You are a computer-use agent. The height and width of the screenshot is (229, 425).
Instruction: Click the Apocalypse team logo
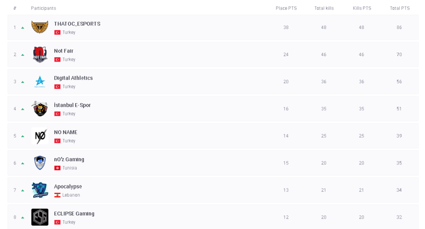point(40,190)
